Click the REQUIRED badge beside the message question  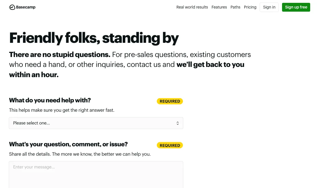coord(170,145)
